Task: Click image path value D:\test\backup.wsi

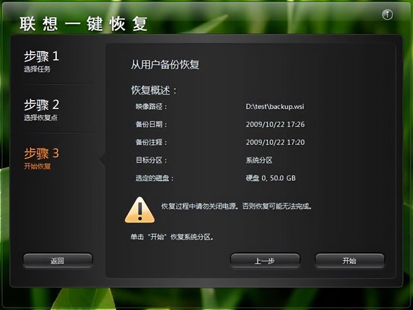Action: click(x=275, y=107)
